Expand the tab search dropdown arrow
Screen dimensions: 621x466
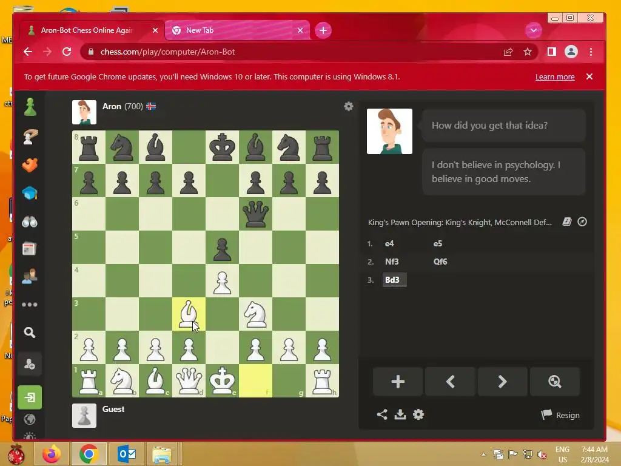click(534, 30)
